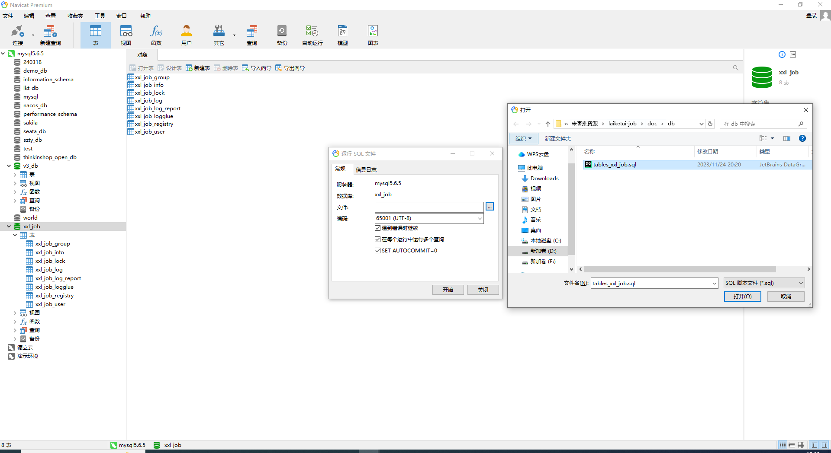Viewport: 831px width, 453px height.
Task: Click 取消 button in Open dialog
Action: tap(786, 296)
